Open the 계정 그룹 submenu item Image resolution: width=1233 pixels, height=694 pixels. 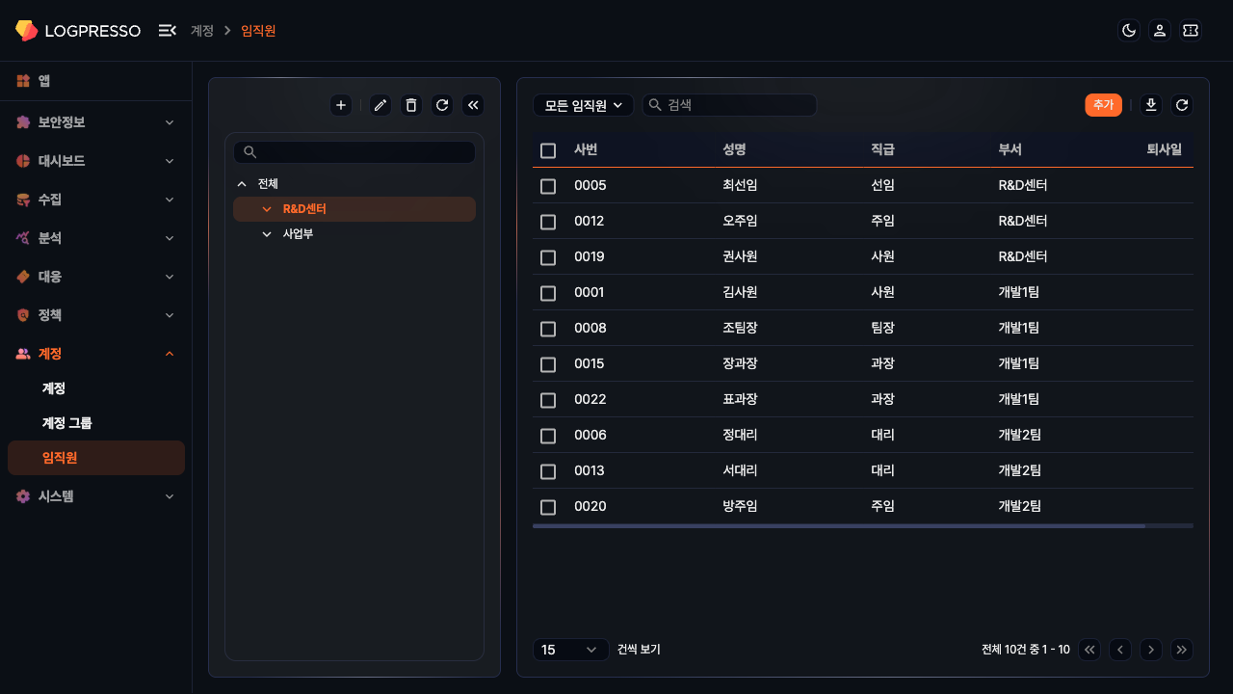[67, 423]
